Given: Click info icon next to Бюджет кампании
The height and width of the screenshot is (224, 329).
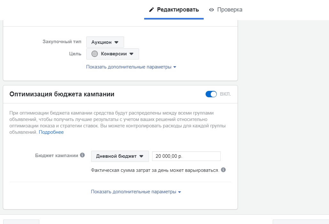Looking at the screenshot, I should [x=82, y=155].
